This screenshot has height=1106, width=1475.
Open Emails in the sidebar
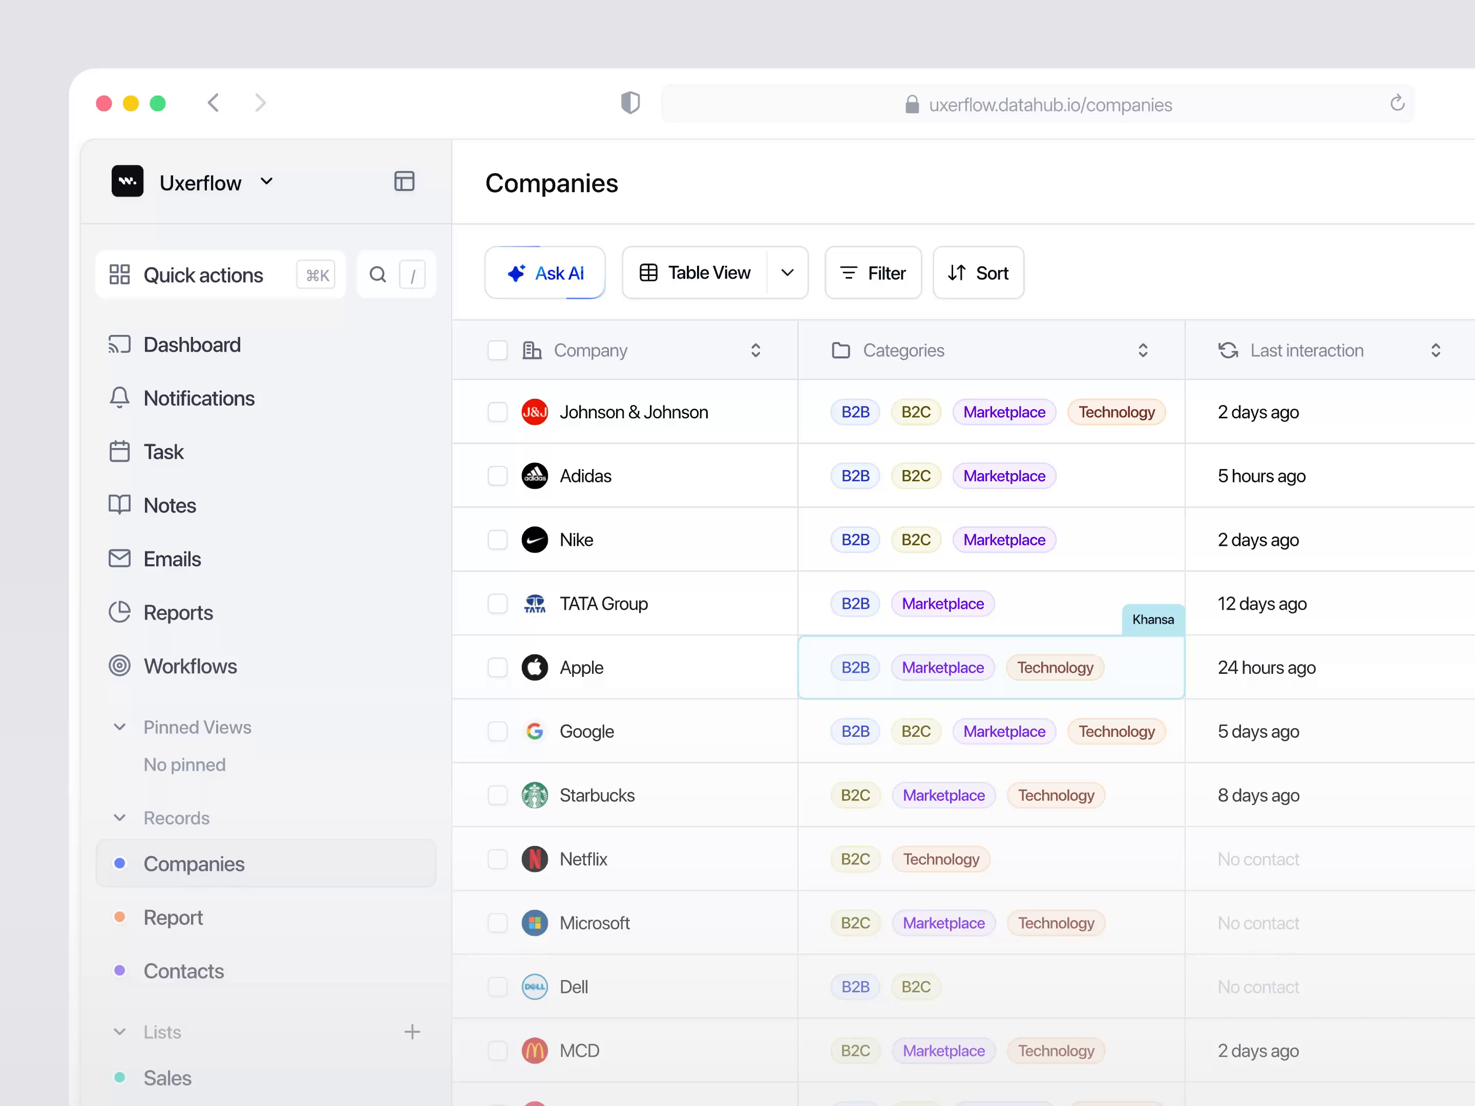(155, 559)
